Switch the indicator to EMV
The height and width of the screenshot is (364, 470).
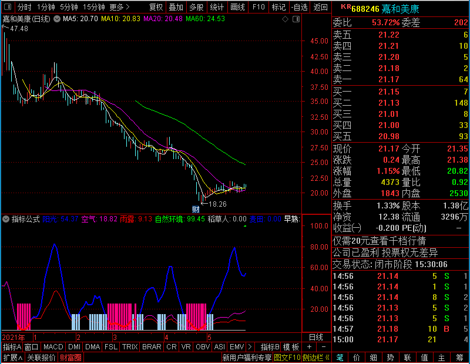click(237, 347)
